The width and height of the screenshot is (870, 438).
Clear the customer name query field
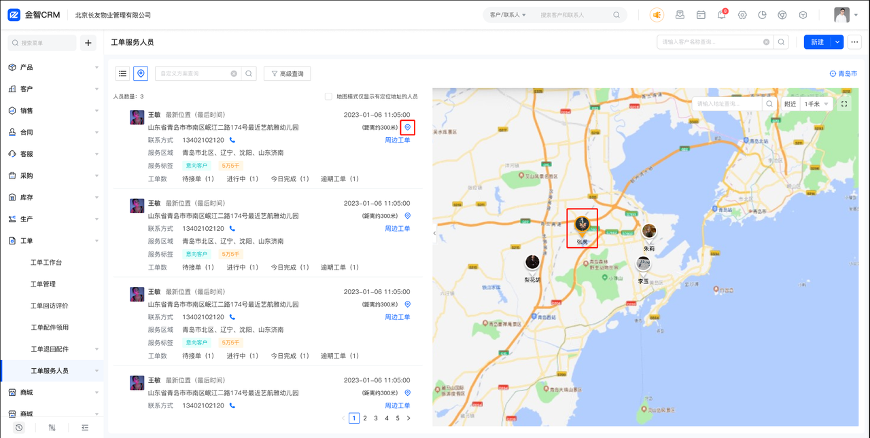coord(767,42)
